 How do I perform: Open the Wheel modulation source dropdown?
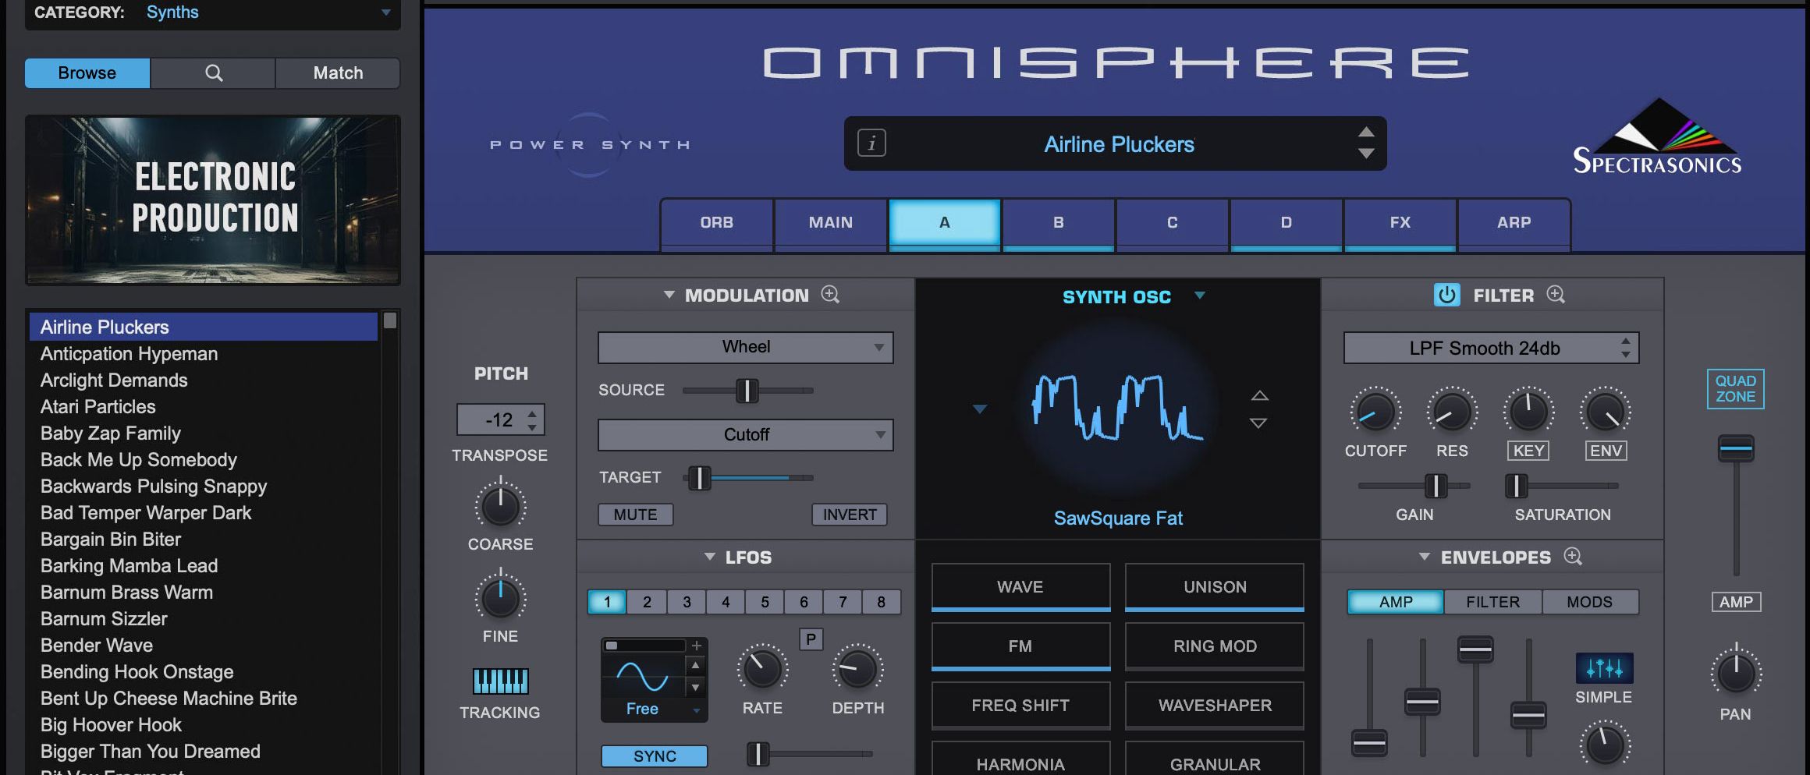pos(745,347)
